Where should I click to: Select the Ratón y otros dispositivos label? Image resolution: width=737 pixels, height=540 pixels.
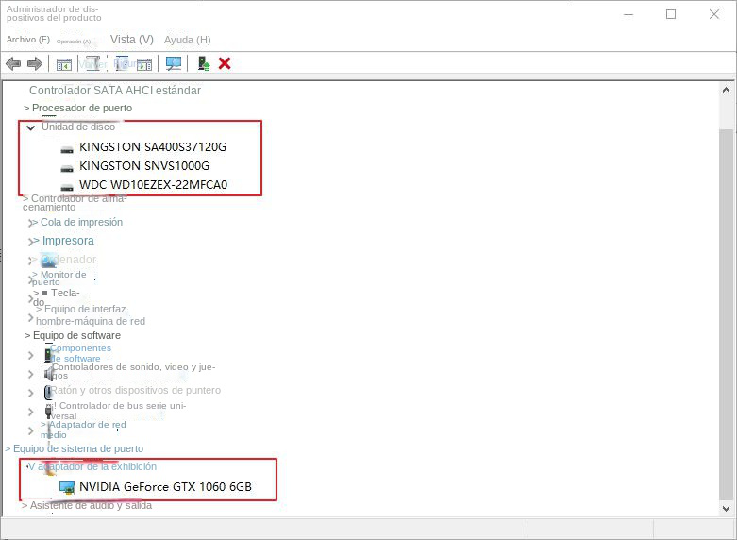tap(135, 391)
